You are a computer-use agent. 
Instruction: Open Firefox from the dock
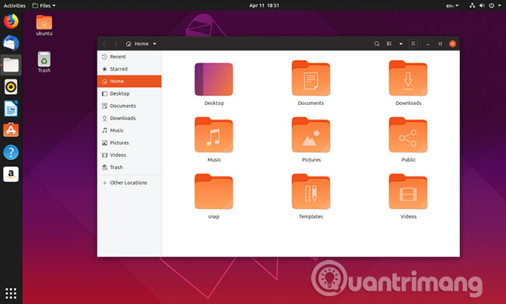tap(11, 21)
